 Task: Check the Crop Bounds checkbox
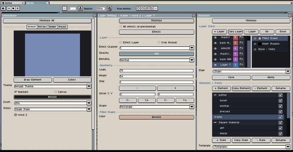click(x=159, y=42)
